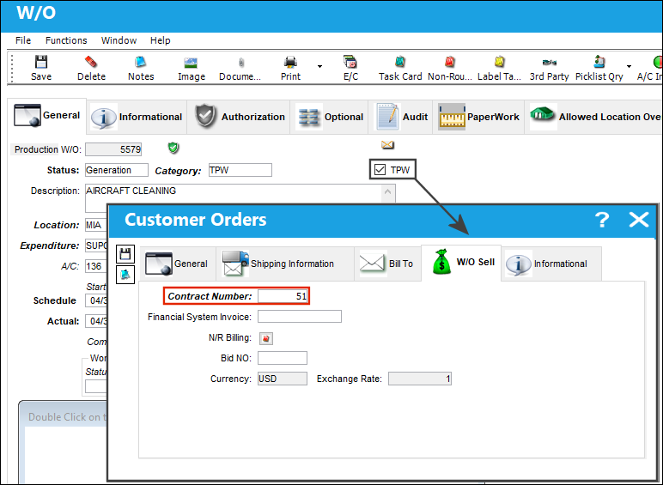
Task: Click the green shield icon beside W/O number
Action: tap(173, 148)
